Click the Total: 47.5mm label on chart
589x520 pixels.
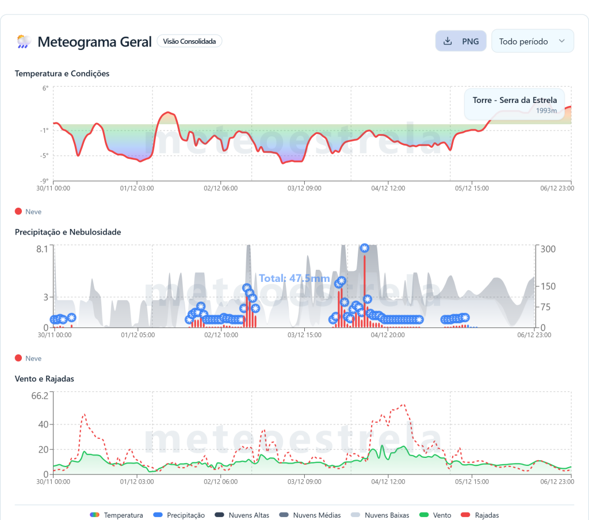coord(294,278)
